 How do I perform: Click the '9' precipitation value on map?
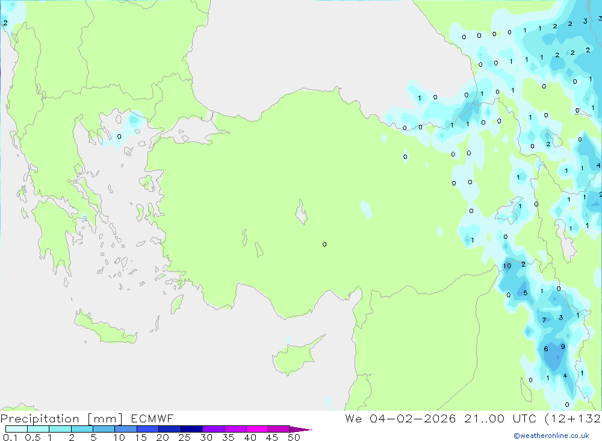563,347
